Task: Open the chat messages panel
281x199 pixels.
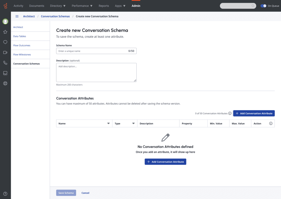Action: 5,42
